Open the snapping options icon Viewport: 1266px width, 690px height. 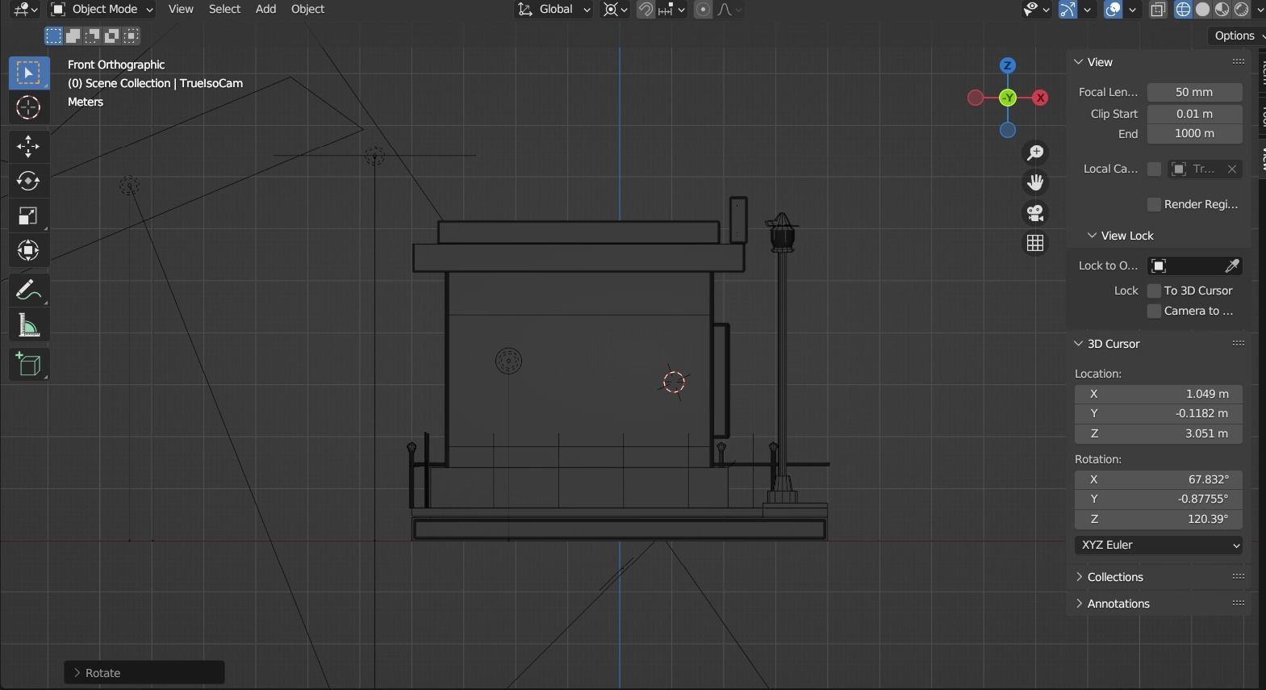671,10
